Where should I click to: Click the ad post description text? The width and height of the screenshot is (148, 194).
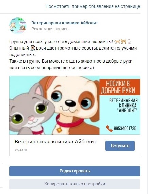click(x=73, y=55)
